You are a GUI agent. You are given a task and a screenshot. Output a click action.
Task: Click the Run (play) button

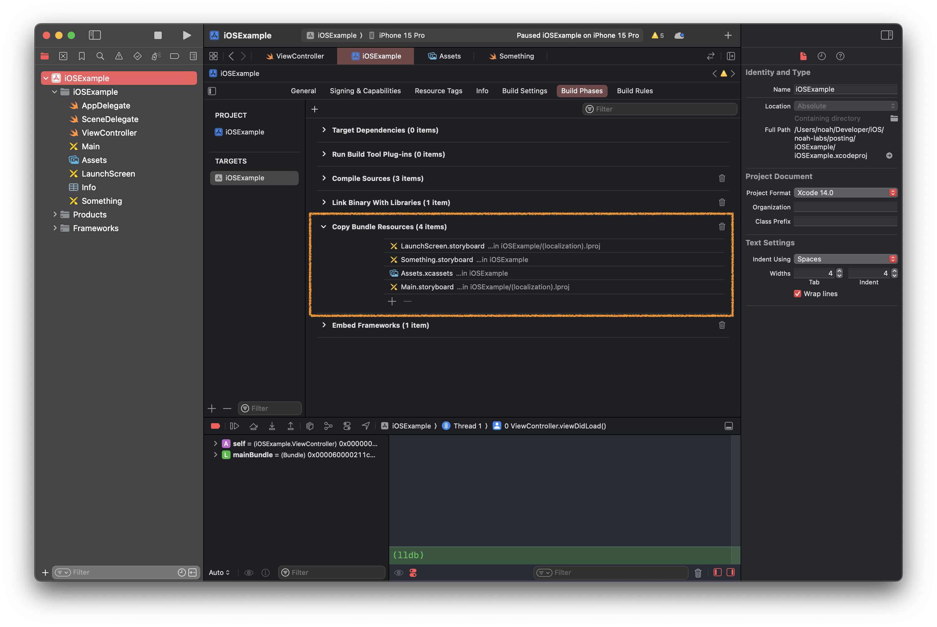(186, 35)
